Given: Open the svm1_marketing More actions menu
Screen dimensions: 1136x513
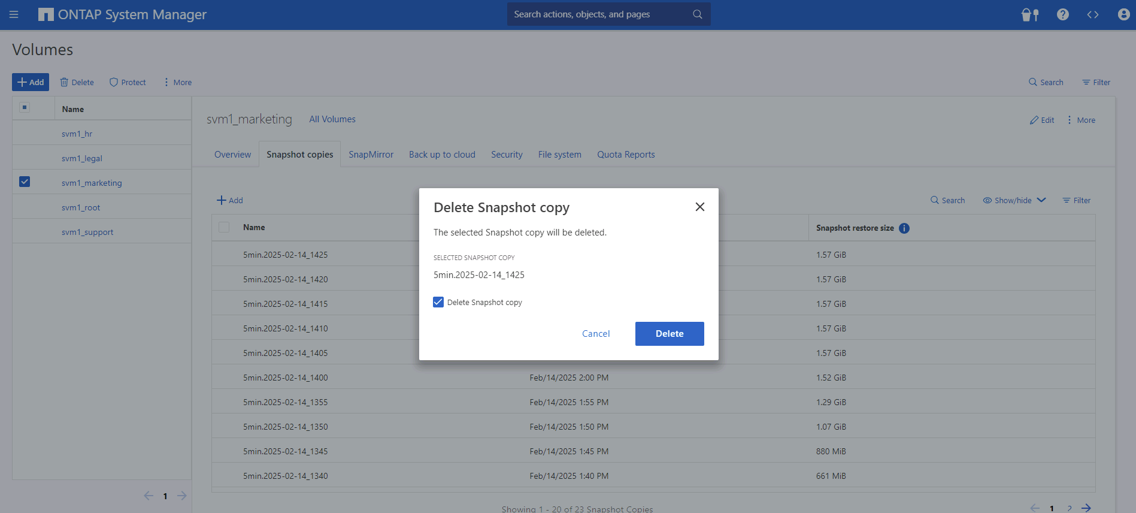Looking at the screenshot, I should 1081,120.
